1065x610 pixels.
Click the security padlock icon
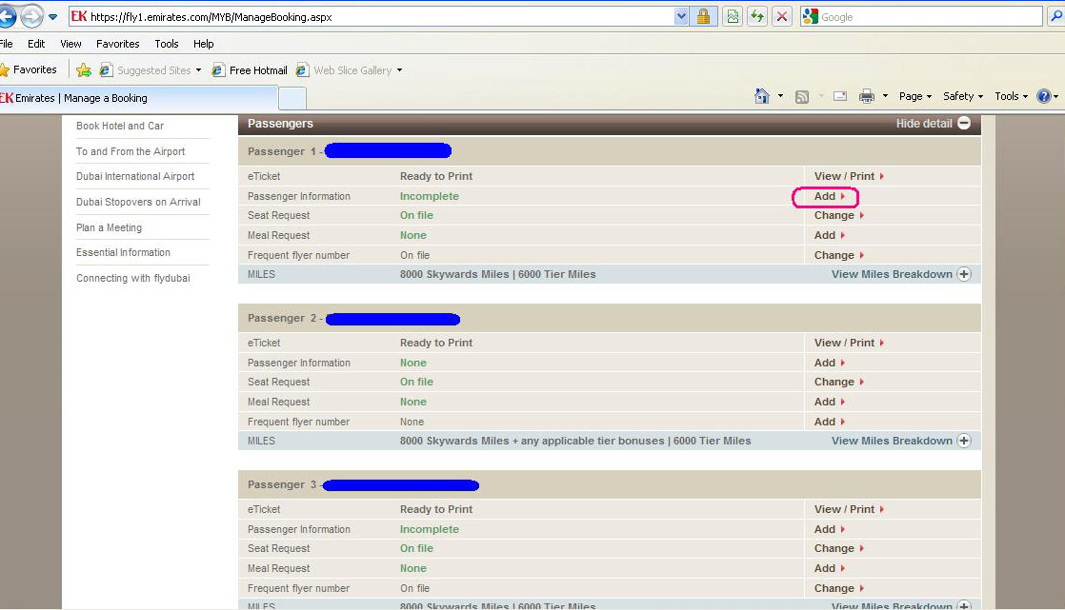[703, 17]
